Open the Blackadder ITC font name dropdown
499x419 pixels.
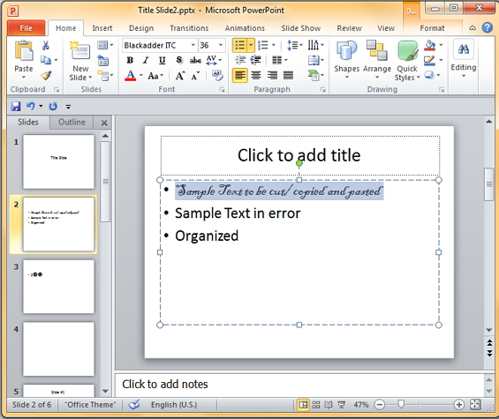193,45
